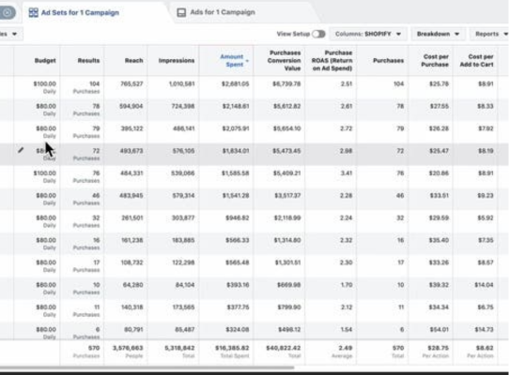This screenshot has width=509, height=375.
Task: Click the reach value 140,318
Action: tap(132, 307)
